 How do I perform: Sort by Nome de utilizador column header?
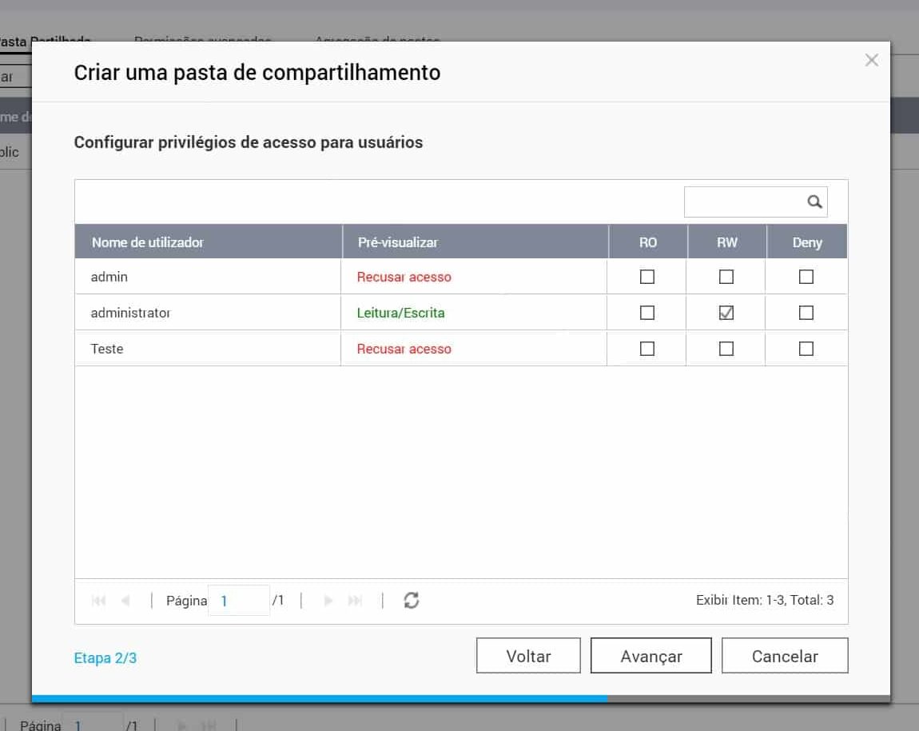click(148, 242)
